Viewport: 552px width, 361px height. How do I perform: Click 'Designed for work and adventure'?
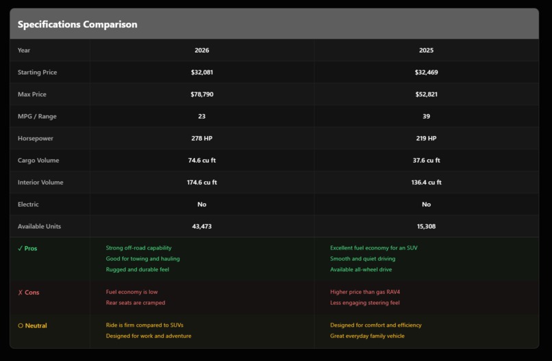click(x=148, y=336)
